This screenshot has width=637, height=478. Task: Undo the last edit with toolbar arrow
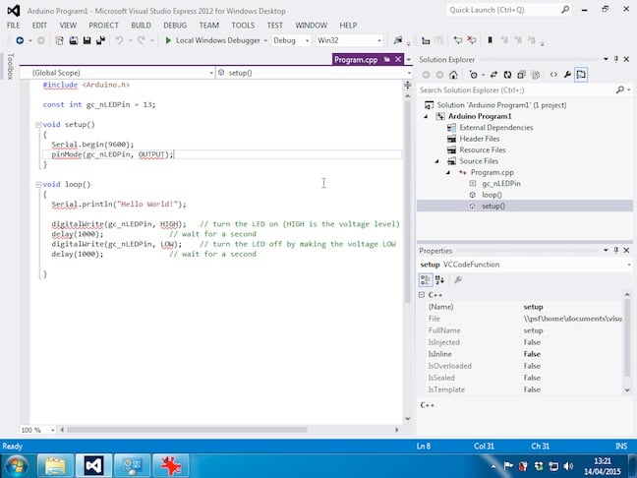point(119,40)
